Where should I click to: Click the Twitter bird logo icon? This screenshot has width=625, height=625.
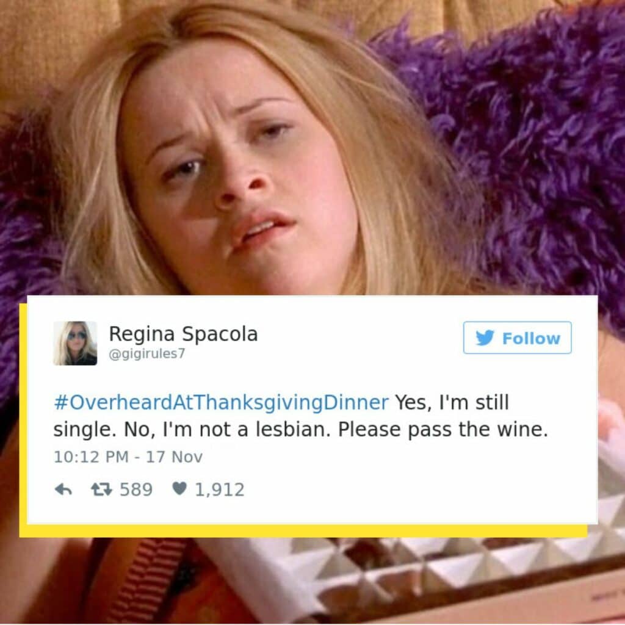[x=485, y=338]
